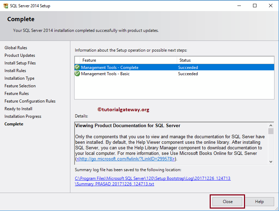
Task: Select the Global Rules step
Action: (16, 48)
